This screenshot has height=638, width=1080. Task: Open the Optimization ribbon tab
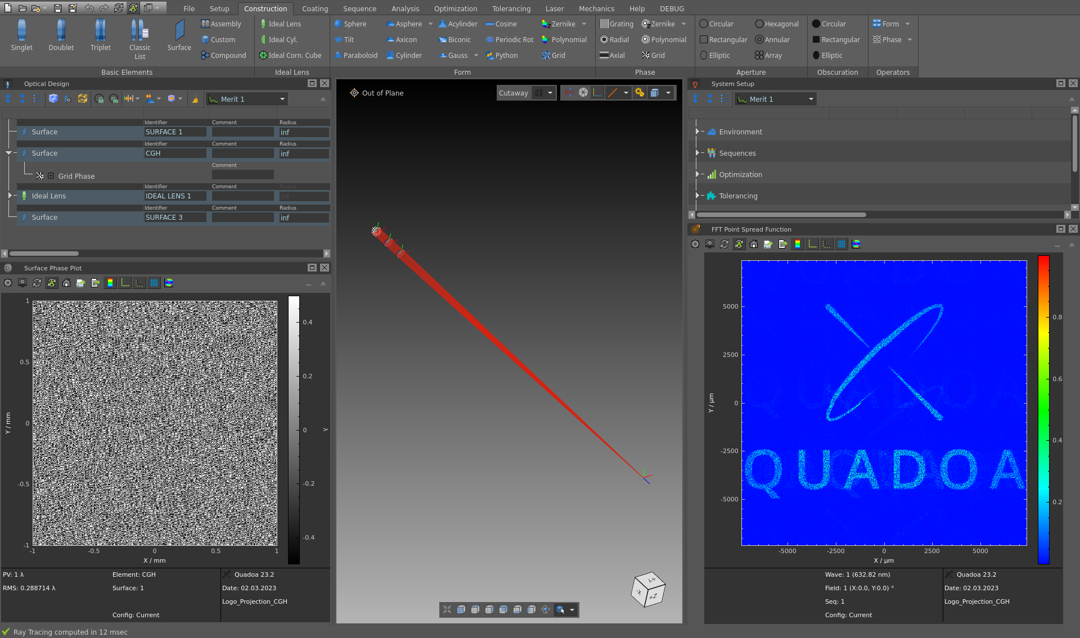coord(455,8)
